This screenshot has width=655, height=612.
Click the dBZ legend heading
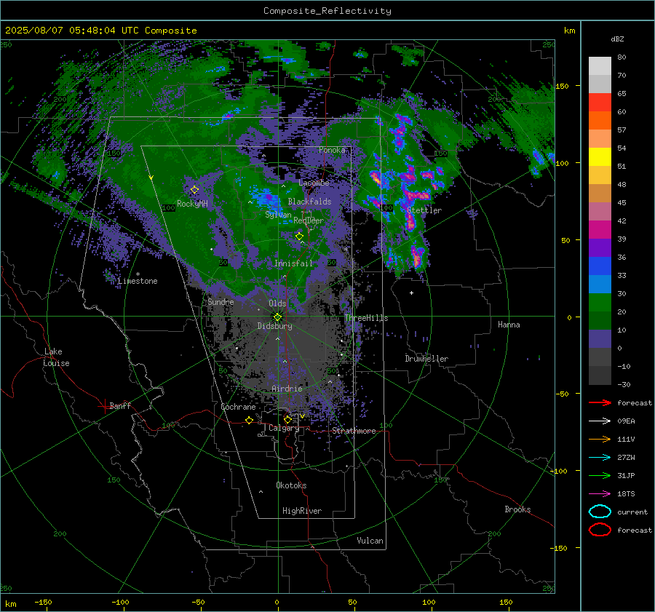(x=617, y=39)
